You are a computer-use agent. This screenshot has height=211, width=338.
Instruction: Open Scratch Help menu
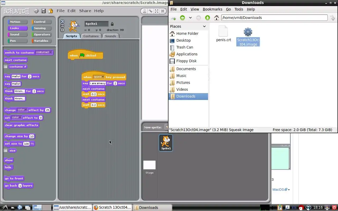click(99, 11)
